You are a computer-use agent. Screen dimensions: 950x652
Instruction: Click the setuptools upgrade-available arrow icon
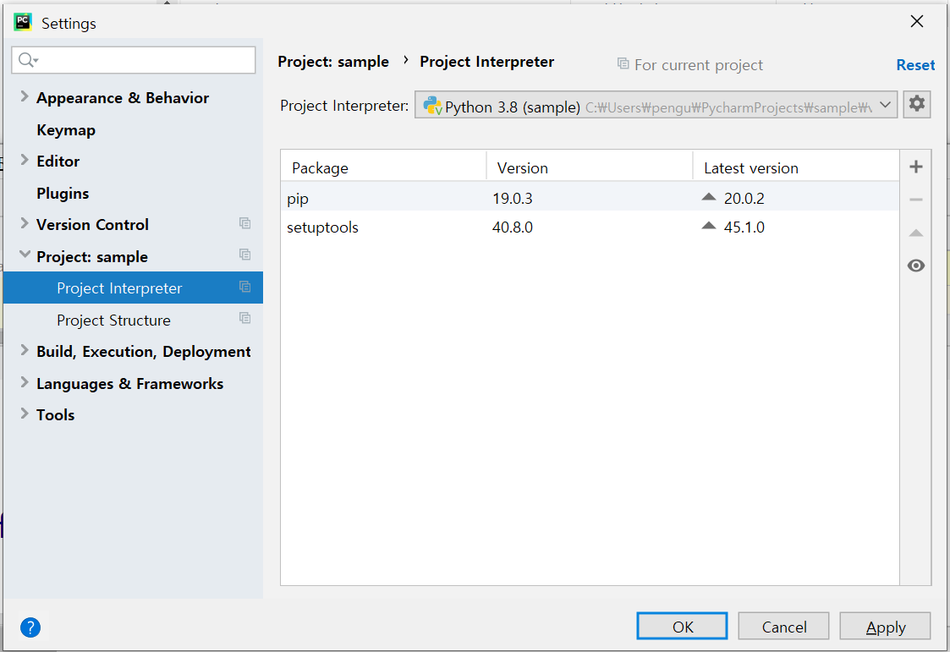point(708,226)
